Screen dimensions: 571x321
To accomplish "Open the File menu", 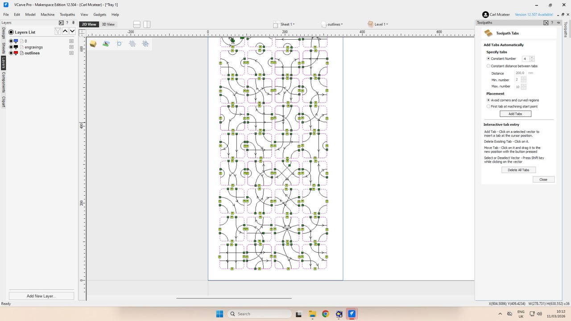I will pos(6,15).
